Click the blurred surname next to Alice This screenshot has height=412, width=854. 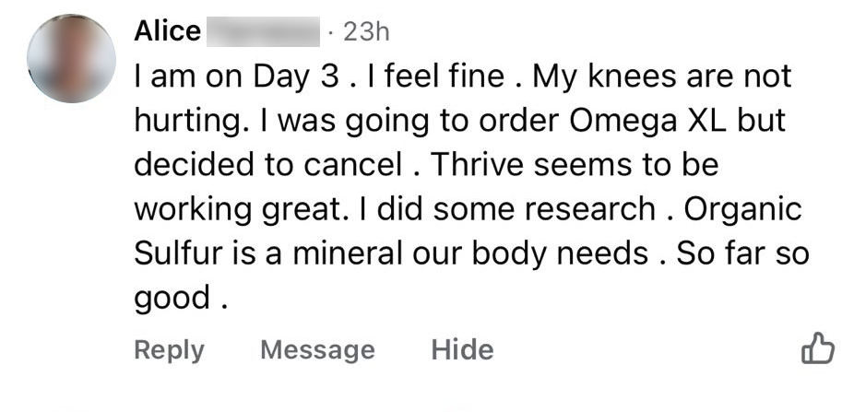point(263,31)
